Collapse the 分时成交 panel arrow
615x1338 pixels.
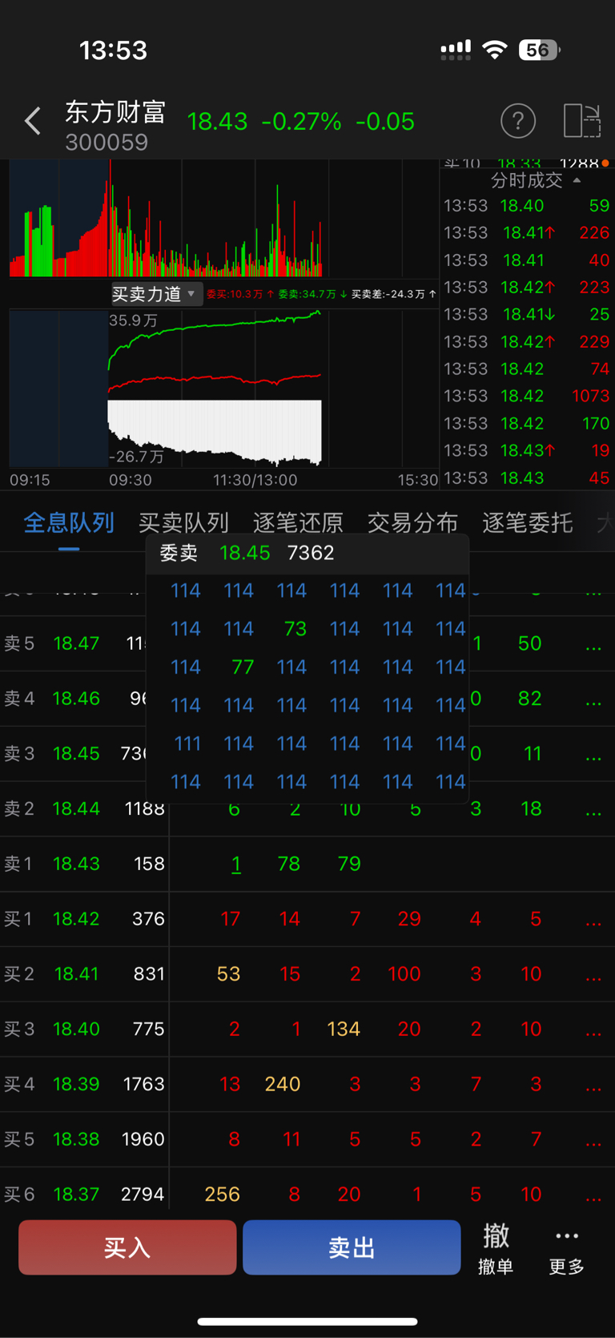coord(577,180)
